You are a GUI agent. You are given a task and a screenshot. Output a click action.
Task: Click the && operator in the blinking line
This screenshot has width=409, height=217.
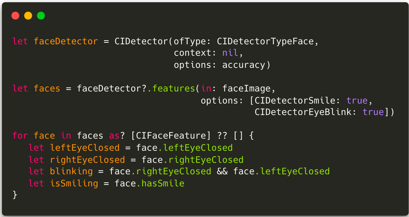click(x=222, y=171)
